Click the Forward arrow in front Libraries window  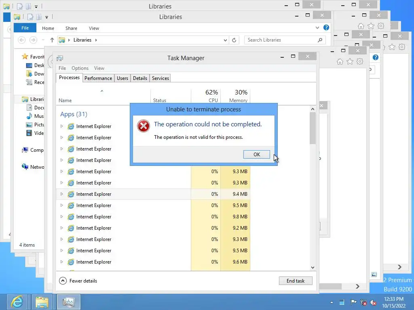[x=33, y=40]
